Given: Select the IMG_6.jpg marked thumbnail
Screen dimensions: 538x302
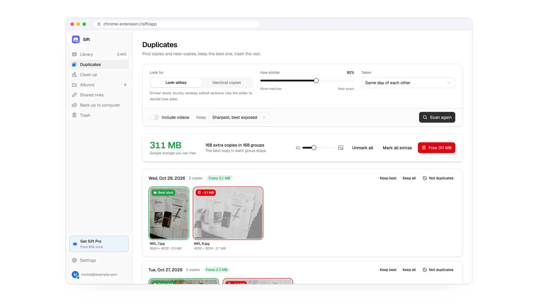Looking at the screenshot, I should click(x=228, y=213).
